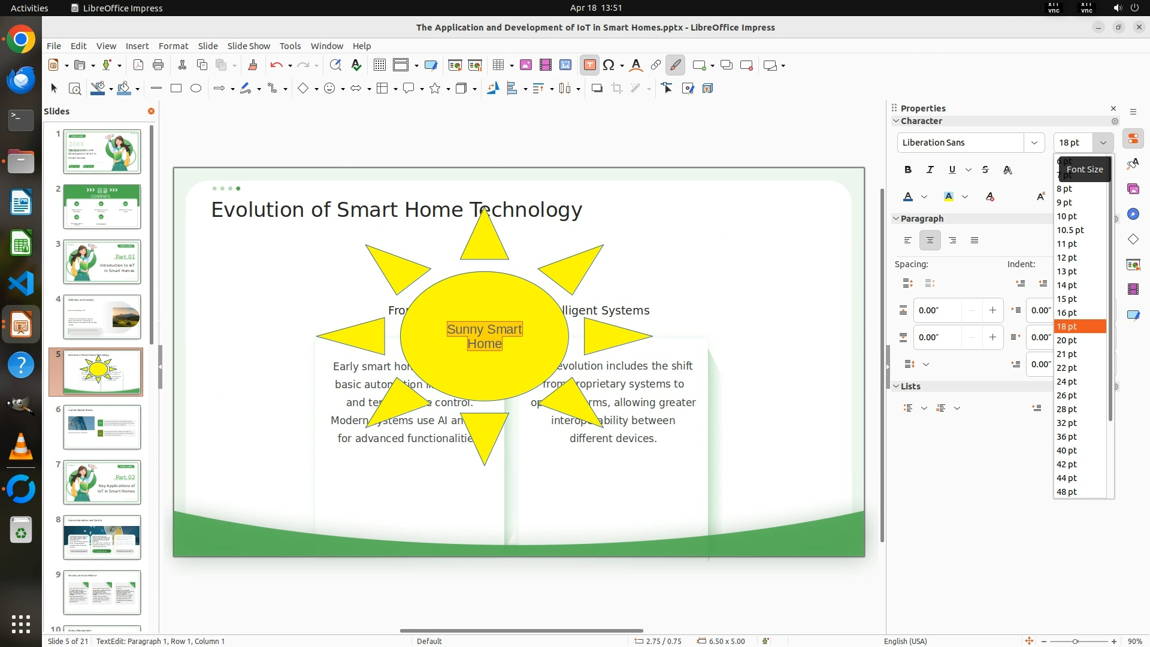Collapse the Lists section expander
Image resolution: width=1150 pixels, height=647 pixels.
pos(897,386)
